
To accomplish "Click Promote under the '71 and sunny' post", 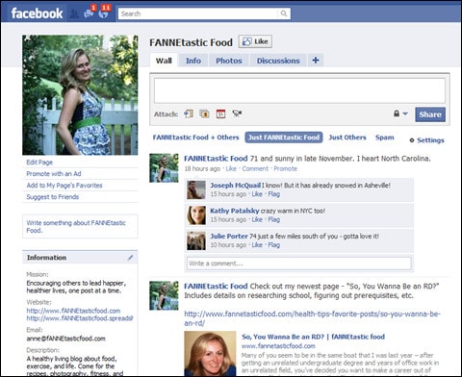I will click(285, 168).
